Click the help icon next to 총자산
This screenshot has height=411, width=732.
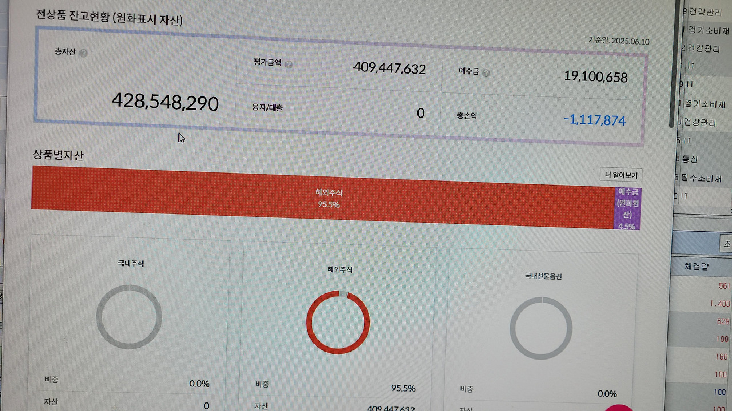(x=83, y=53)
